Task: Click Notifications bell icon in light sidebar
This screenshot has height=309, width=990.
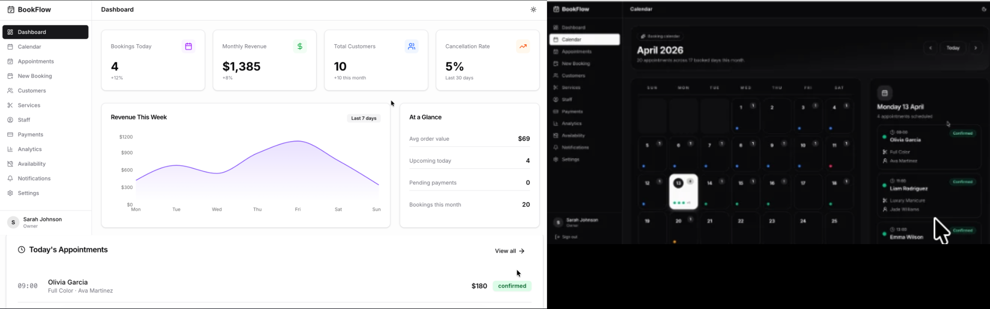Action: (x=10, y=179)
